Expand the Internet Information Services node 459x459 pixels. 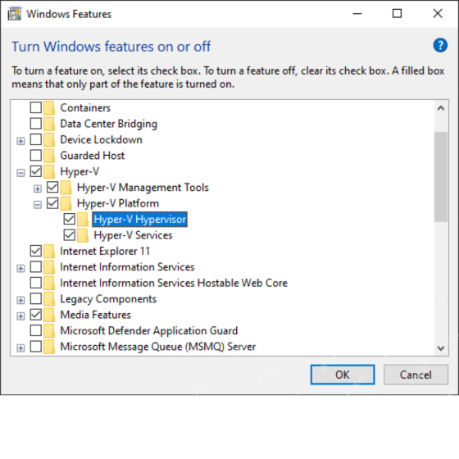(x=20, y=269)
